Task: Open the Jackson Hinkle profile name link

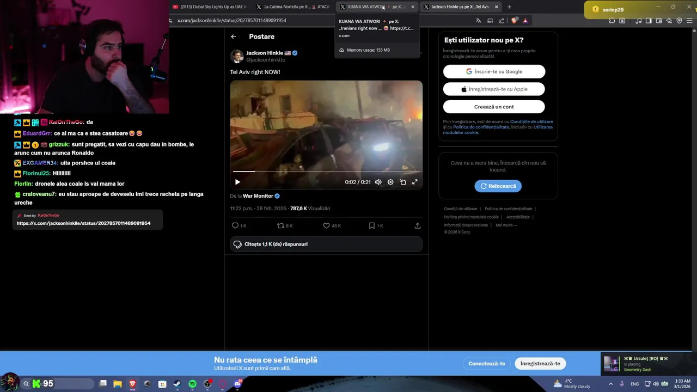Action: click(265, 53)
